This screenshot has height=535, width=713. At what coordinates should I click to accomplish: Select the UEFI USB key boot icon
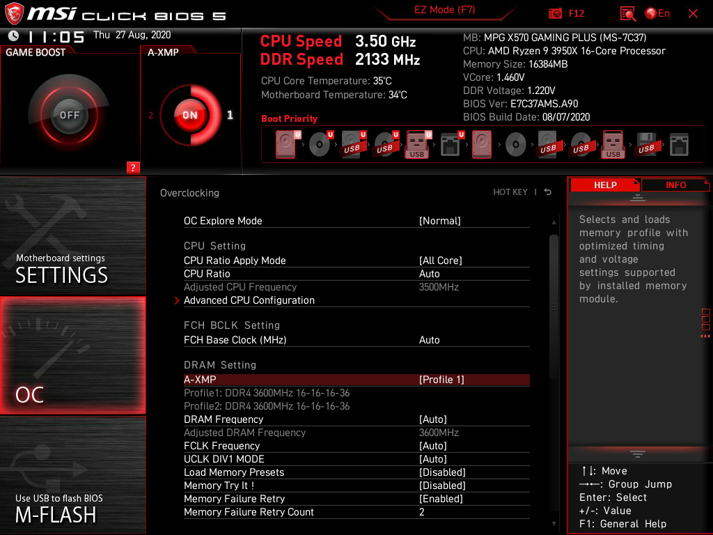417,145
